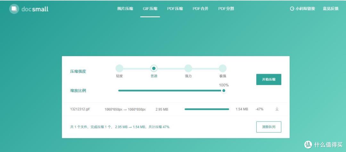
Task: Open the 意见反馈 feedback link
Action: pos(331,9)
